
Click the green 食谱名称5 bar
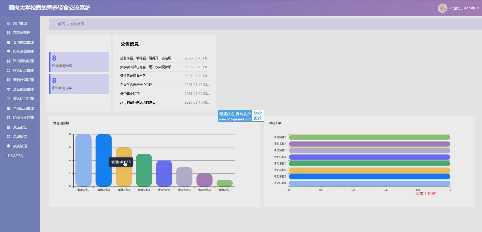pyautogui.click(x=144, y=170)
